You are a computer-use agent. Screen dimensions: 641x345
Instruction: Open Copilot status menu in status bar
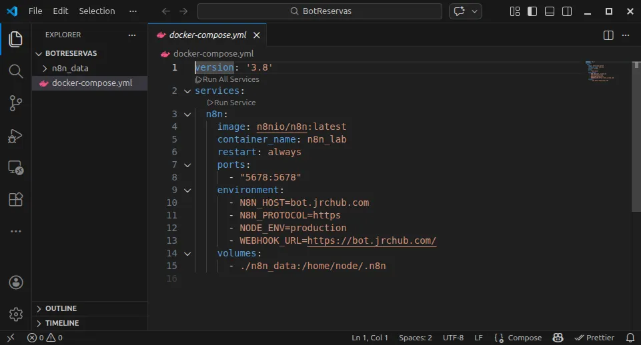[x=558, y=338]
